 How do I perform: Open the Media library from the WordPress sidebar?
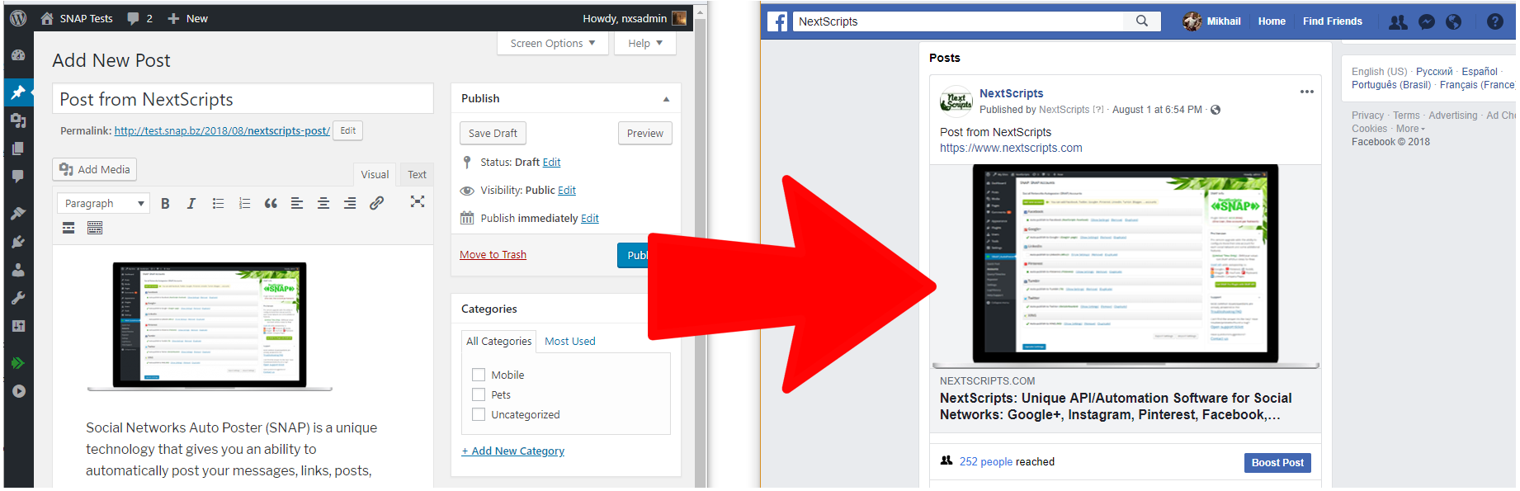coord(18,120)
